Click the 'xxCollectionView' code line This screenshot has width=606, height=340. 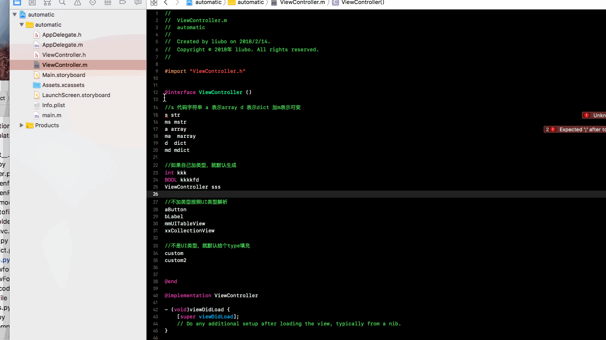[189, 231]
